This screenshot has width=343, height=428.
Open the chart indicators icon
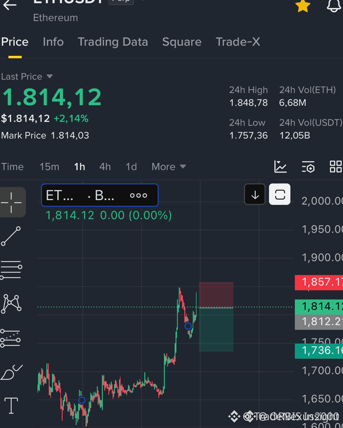click(x=280, y=167)
